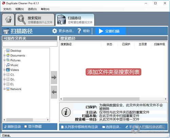Click the 选择目录 button

112,127
